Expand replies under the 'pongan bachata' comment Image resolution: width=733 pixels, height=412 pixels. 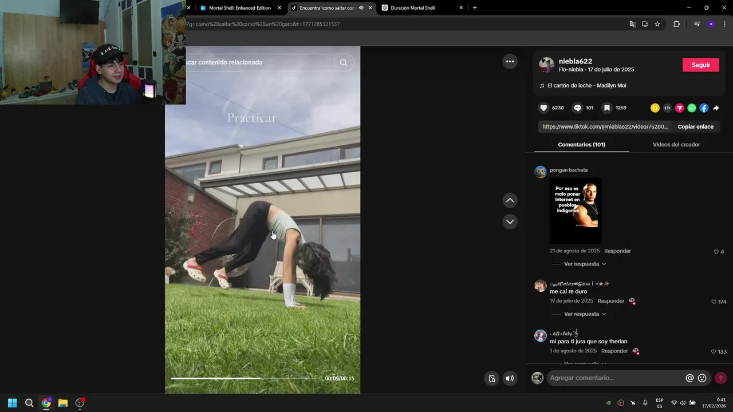[585, 264]
